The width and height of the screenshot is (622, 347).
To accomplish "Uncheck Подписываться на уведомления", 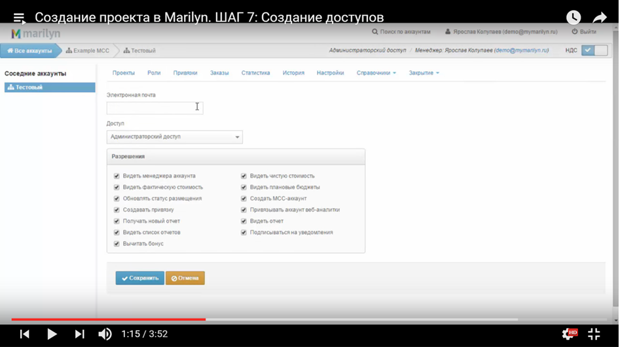I will click(244, 232).
